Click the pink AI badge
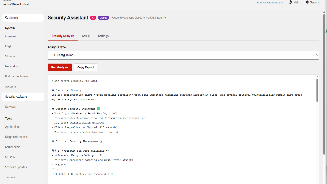Screen dimensions: 327x184 click(x=93, y=18)
